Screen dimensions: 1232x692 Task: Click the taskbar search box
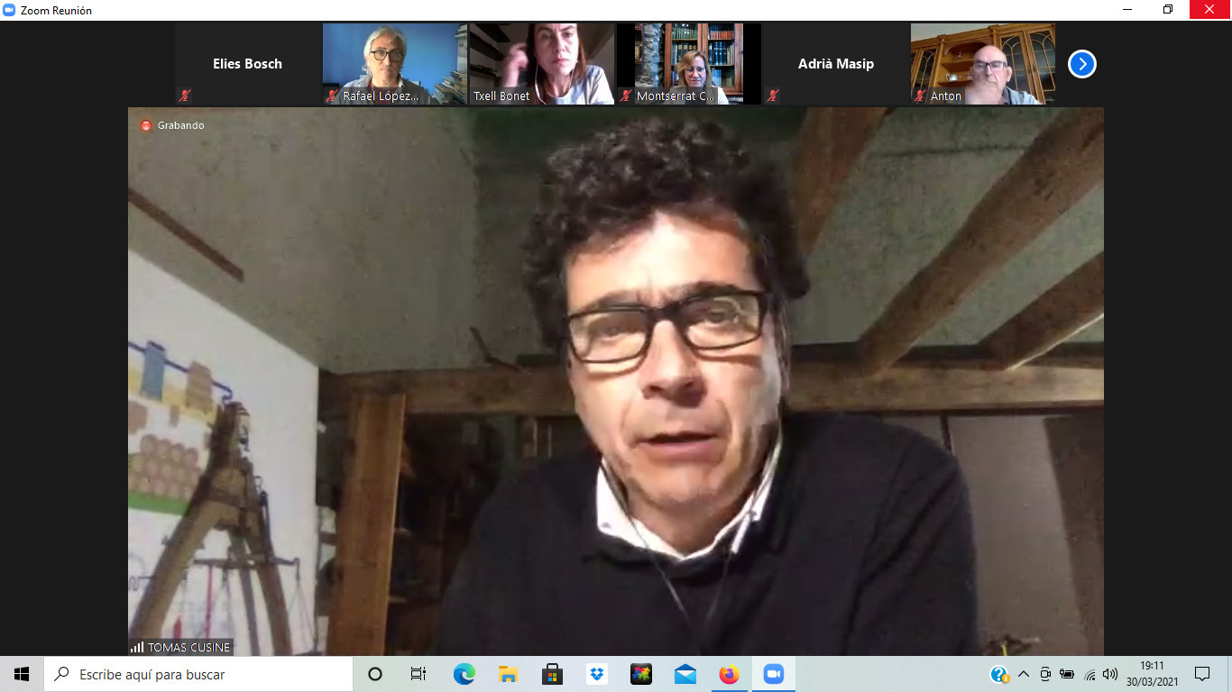pyautogui.click(x=198, y=674)
